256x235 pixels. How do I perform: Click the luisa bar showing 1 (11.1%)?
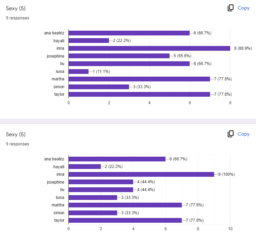click(x=79, y=72)
